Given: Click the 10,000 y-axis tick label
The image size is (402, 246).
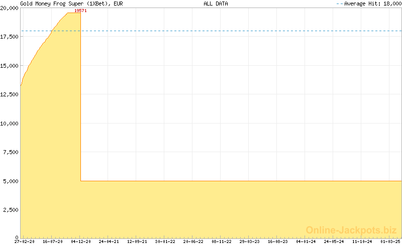Looking at the screenshot, I should tap(10, 123).
